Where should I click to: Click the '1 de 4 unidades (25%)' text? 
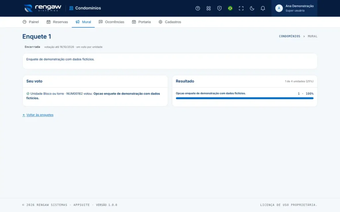[x=299, y=81]
